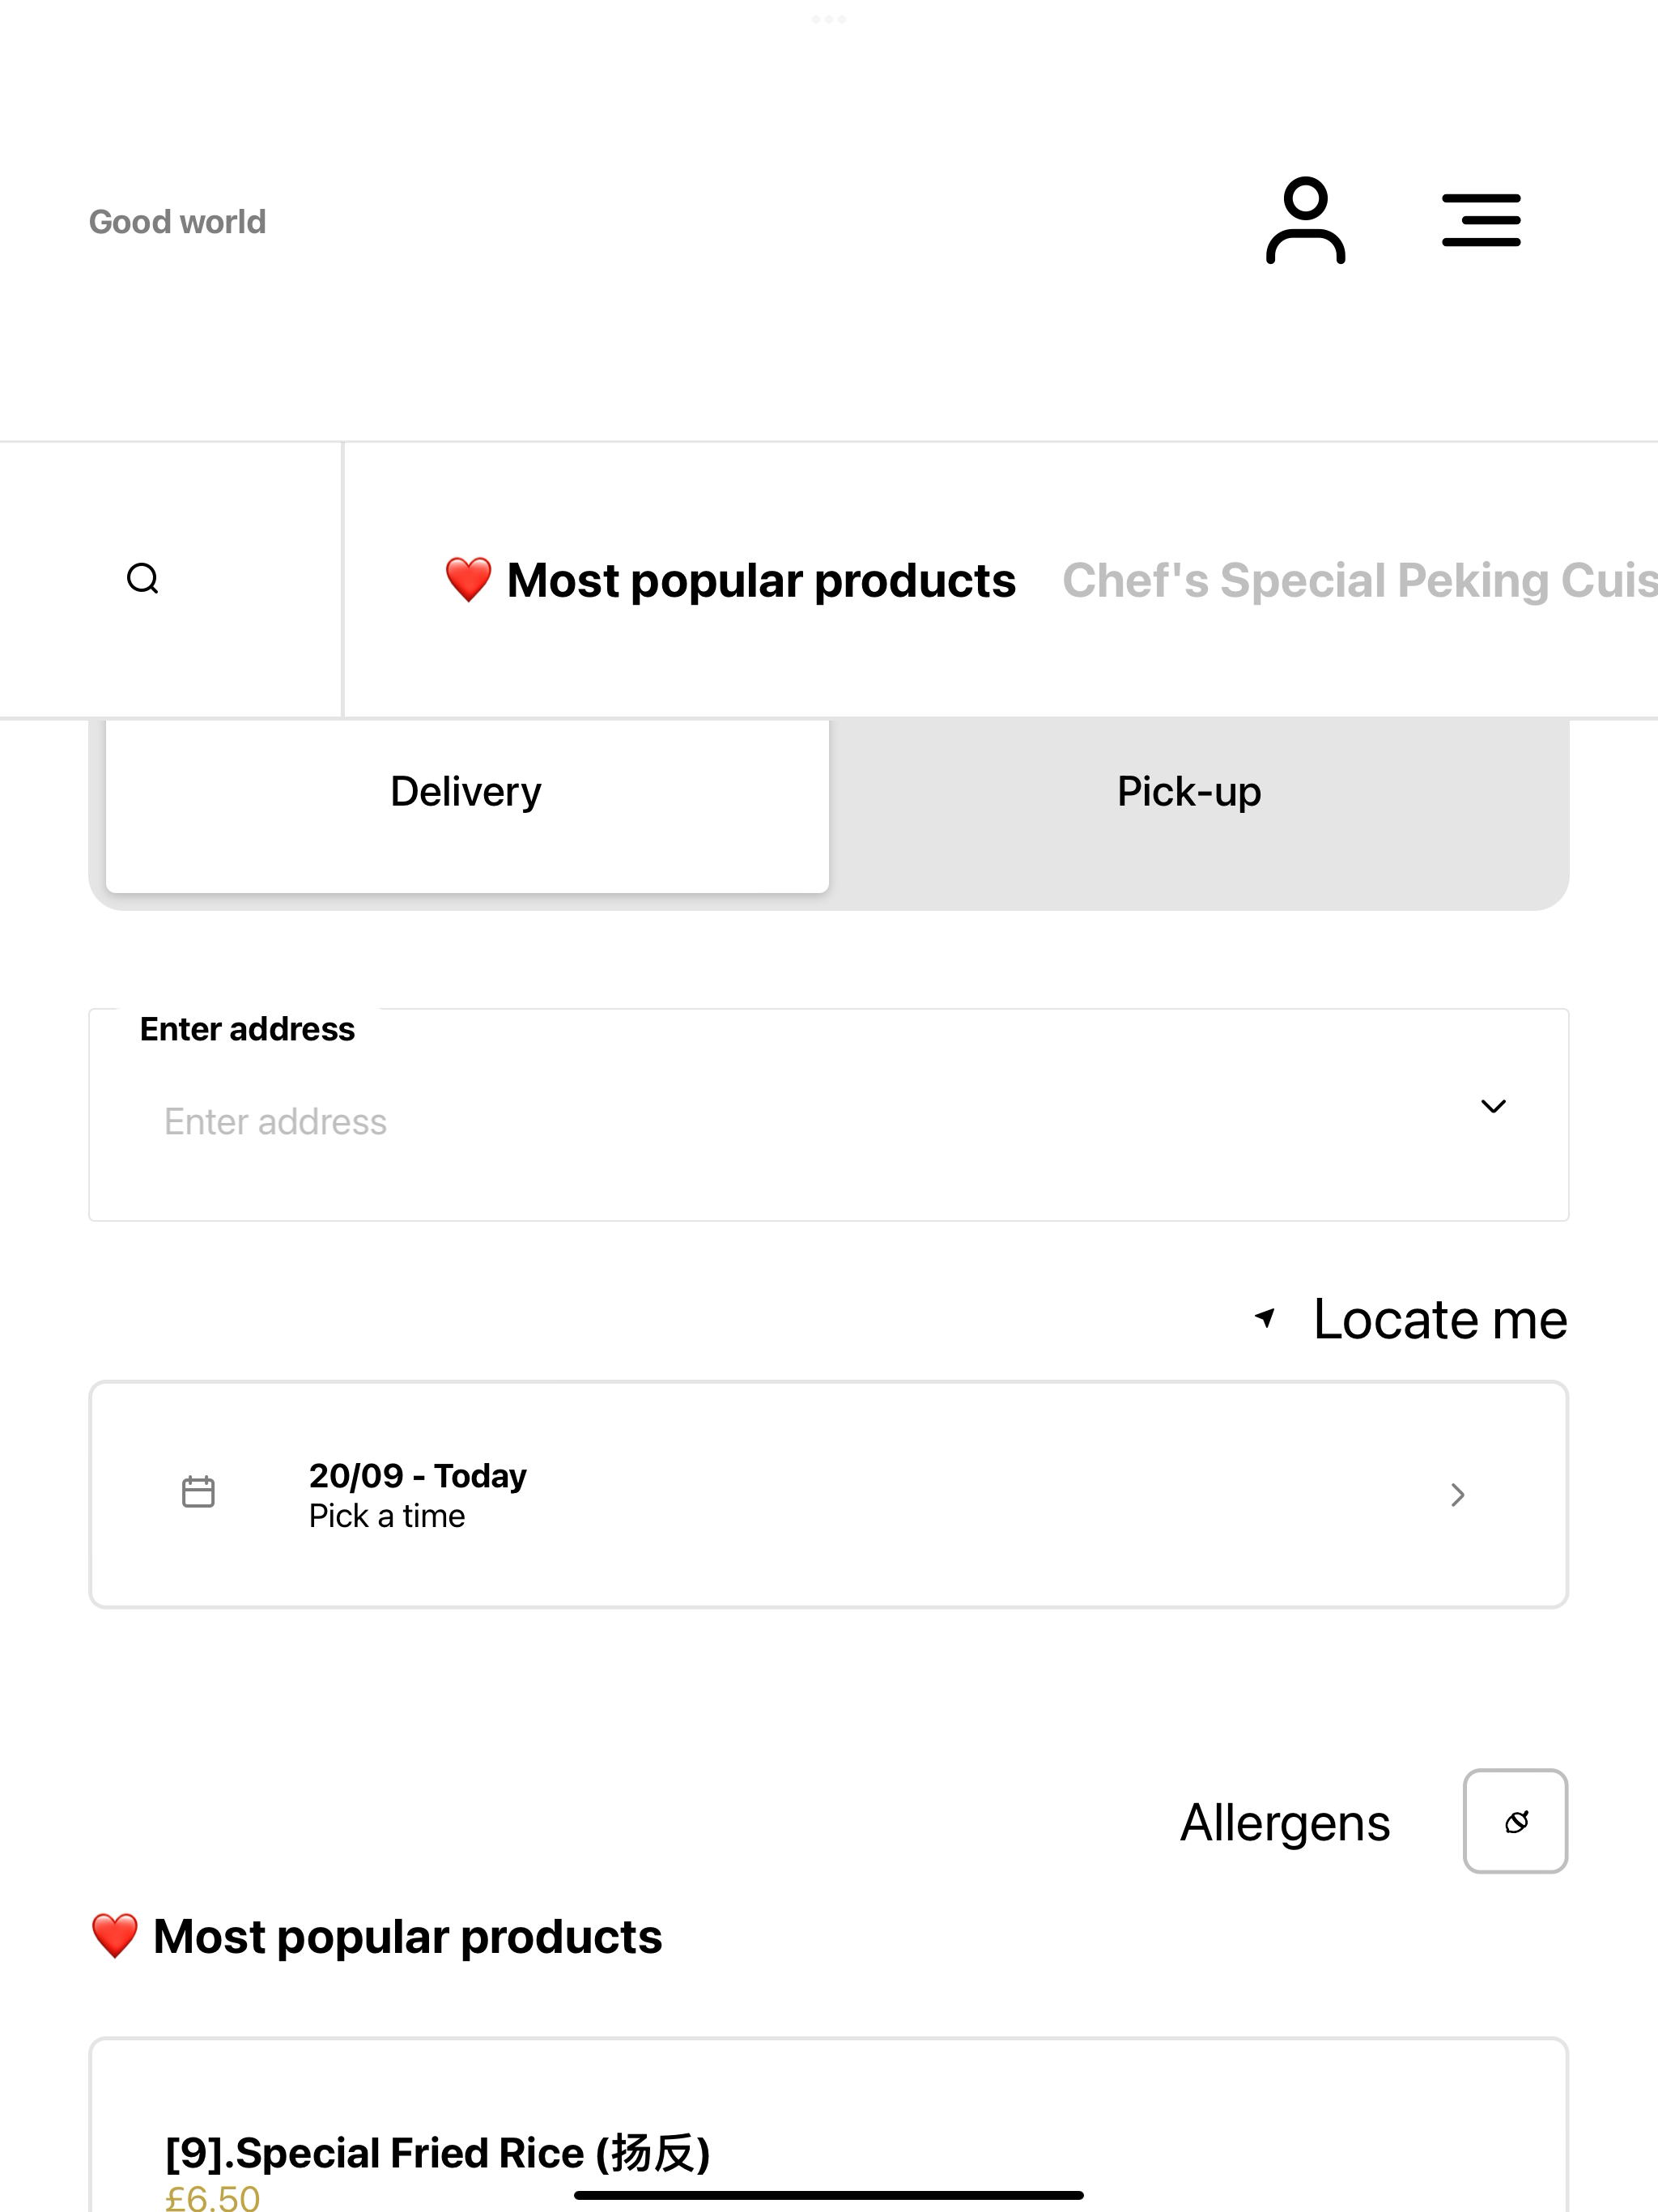Click the red heart in category bar
This screenshot has height=2212, width=1658.
(x=468, y=580)
